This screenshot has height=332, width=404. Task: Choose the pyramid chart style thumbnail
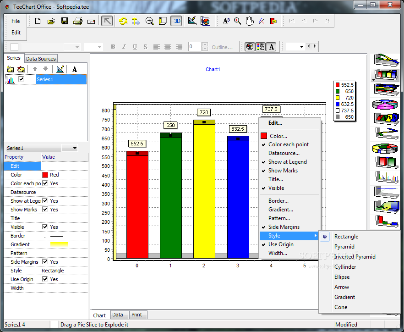click(386, 118)
